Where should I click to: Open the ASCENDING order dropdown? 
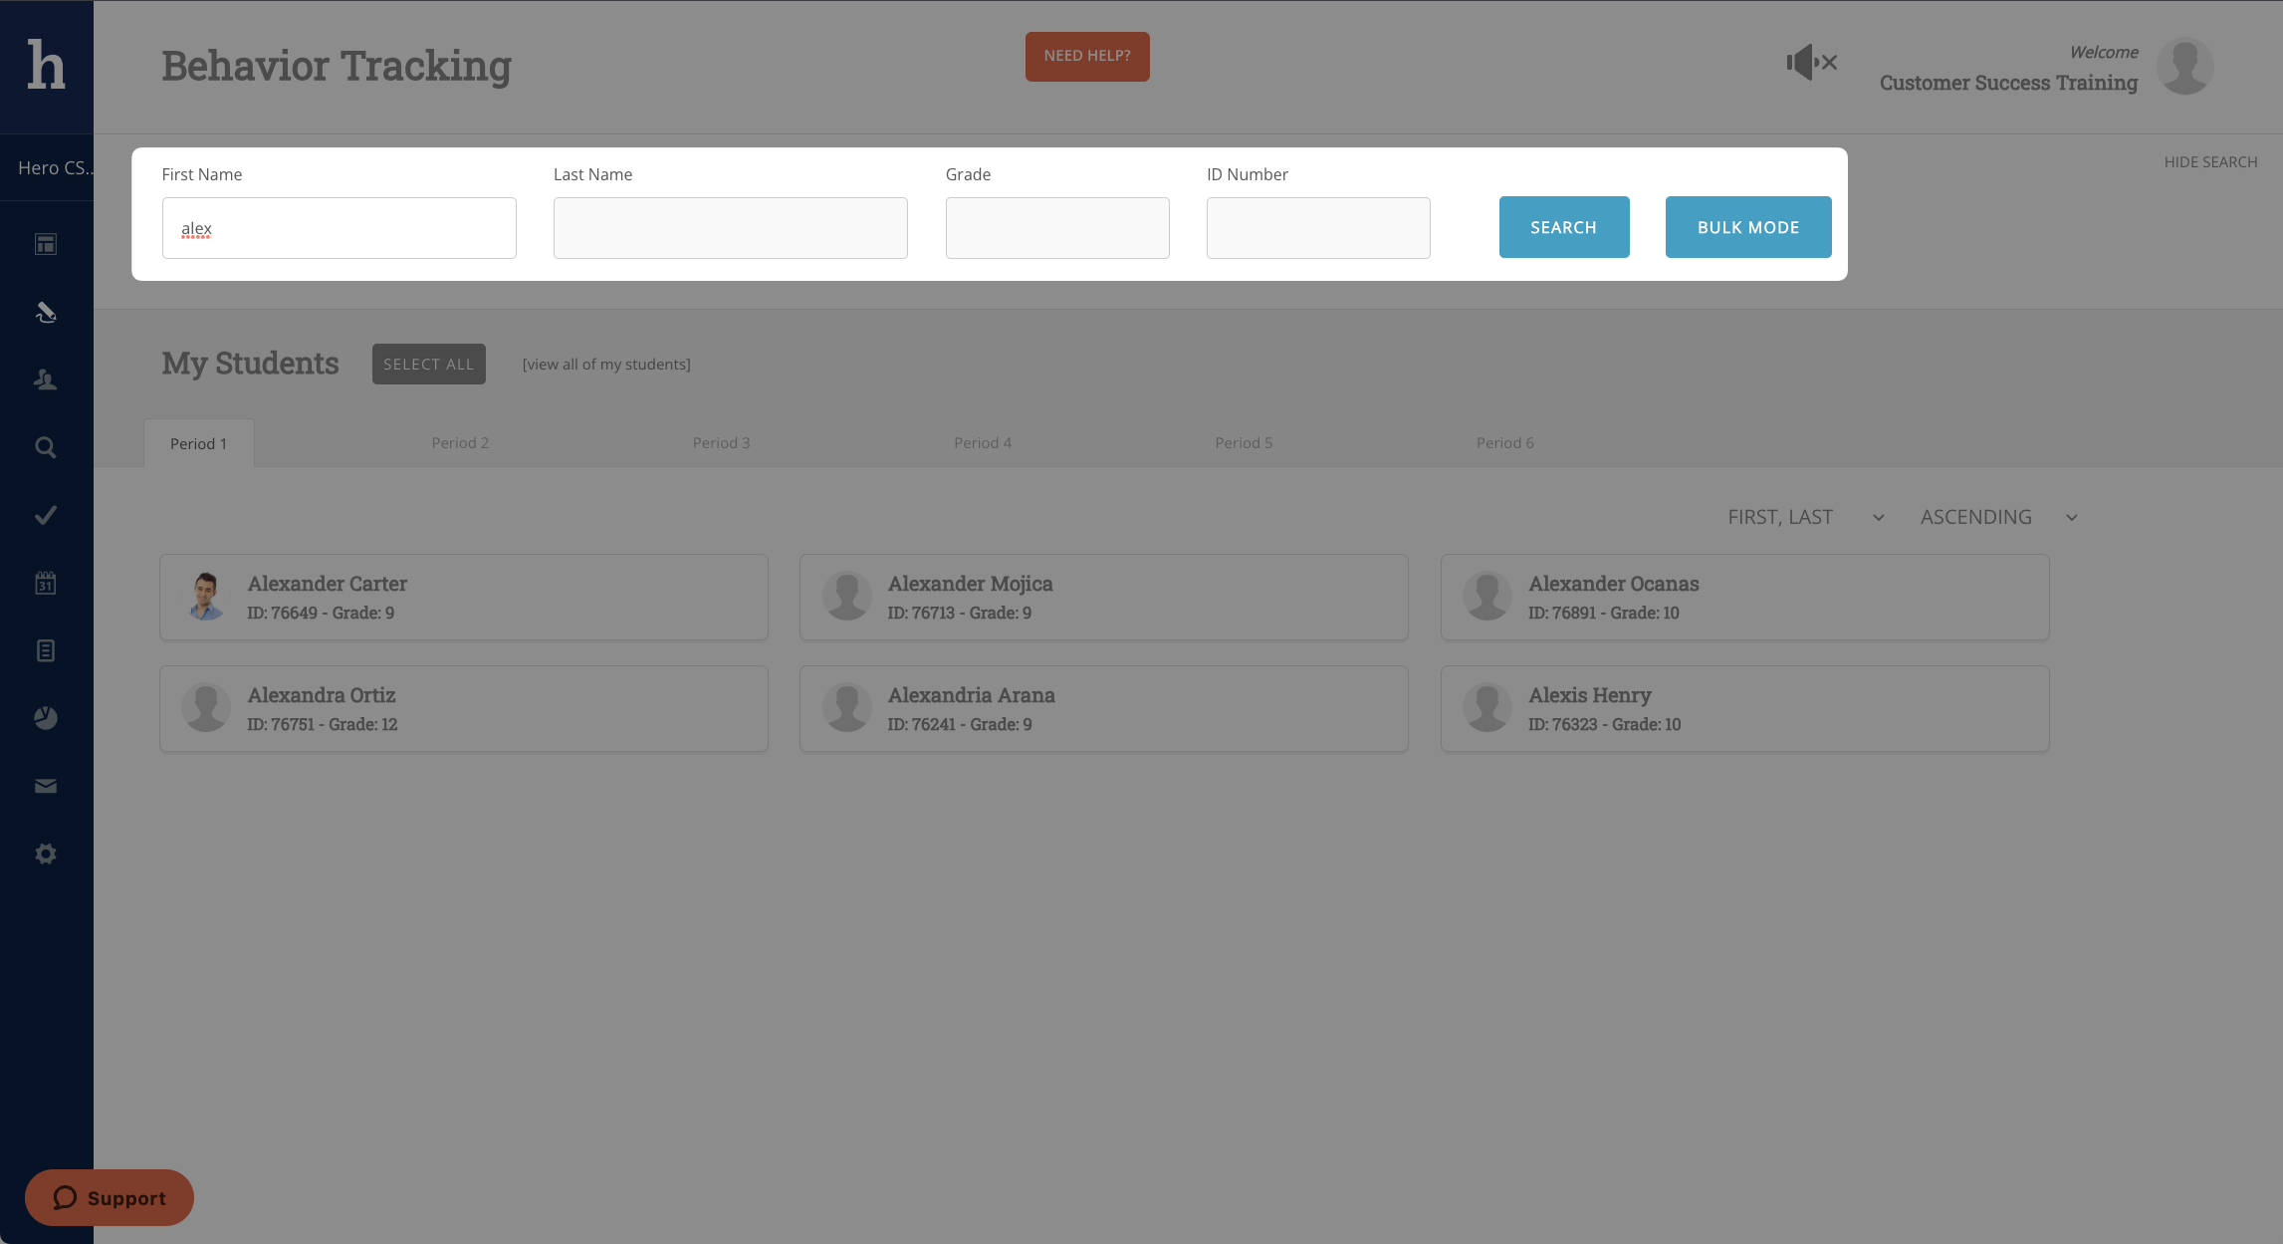[x=1998, y=517]
